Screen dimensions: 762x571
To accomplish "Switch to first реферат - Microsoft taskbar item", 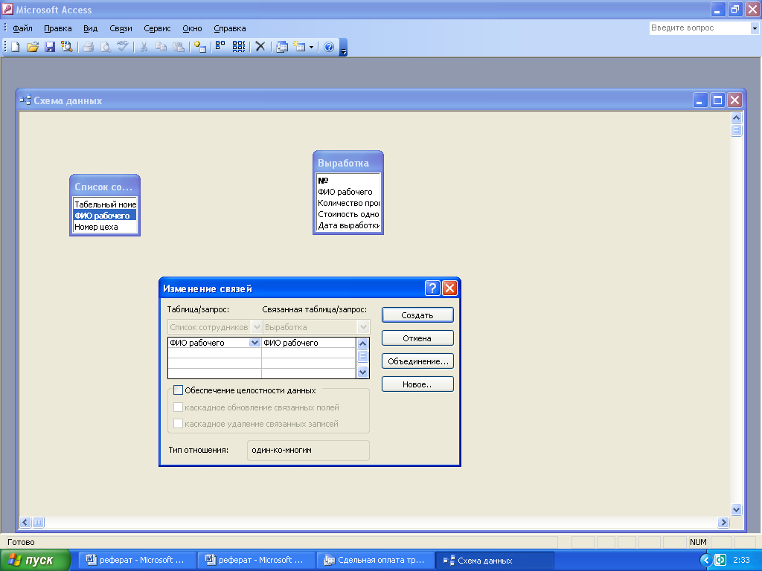I will pyautogui.click(x=138, y=560).
